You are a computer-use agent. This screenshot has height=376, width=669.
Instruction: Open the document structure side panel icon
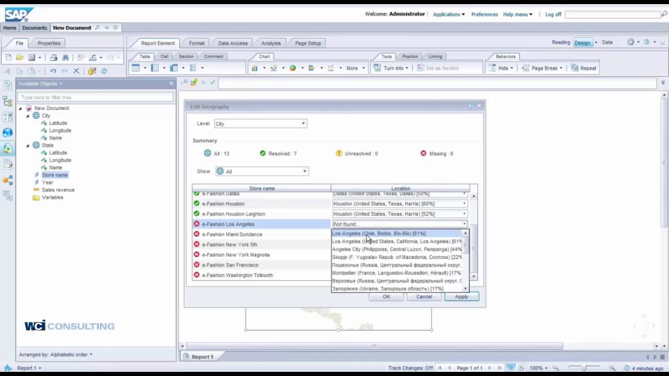(x=7, y=101)
